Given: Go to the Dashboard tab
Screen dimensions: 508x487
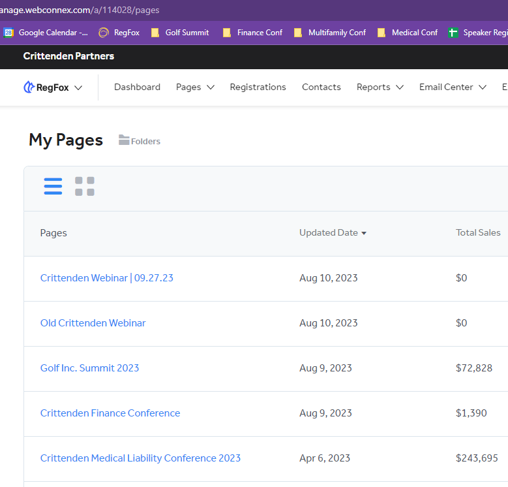Looking at the screenshot, I should (x=137, y=87).
